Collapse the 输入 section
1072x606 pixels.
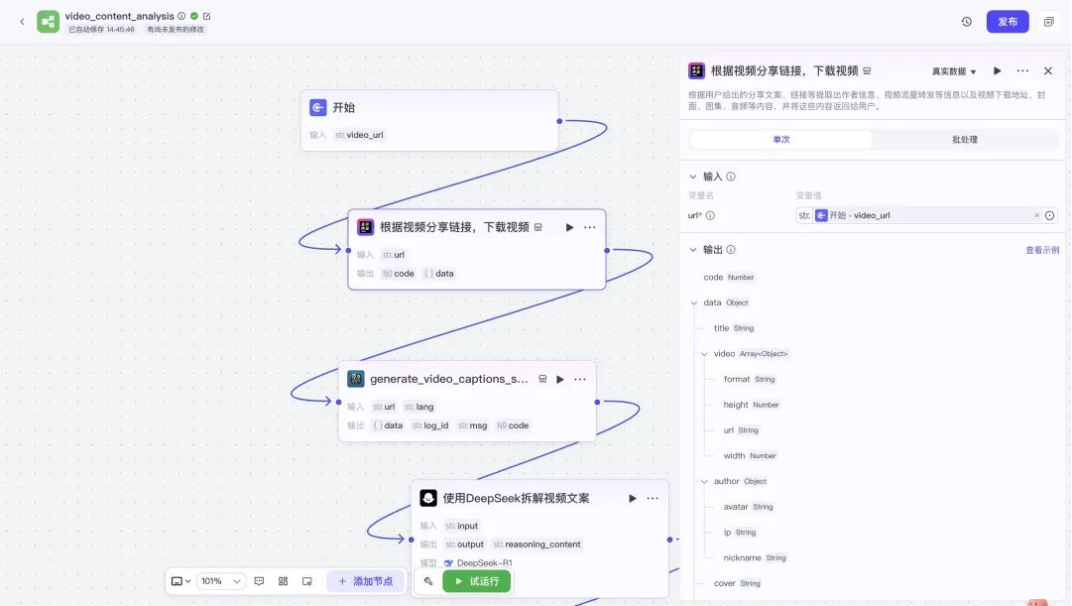(x=693, y=177)
